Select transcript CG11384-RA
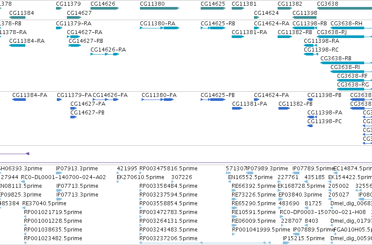 click(27, 41)
